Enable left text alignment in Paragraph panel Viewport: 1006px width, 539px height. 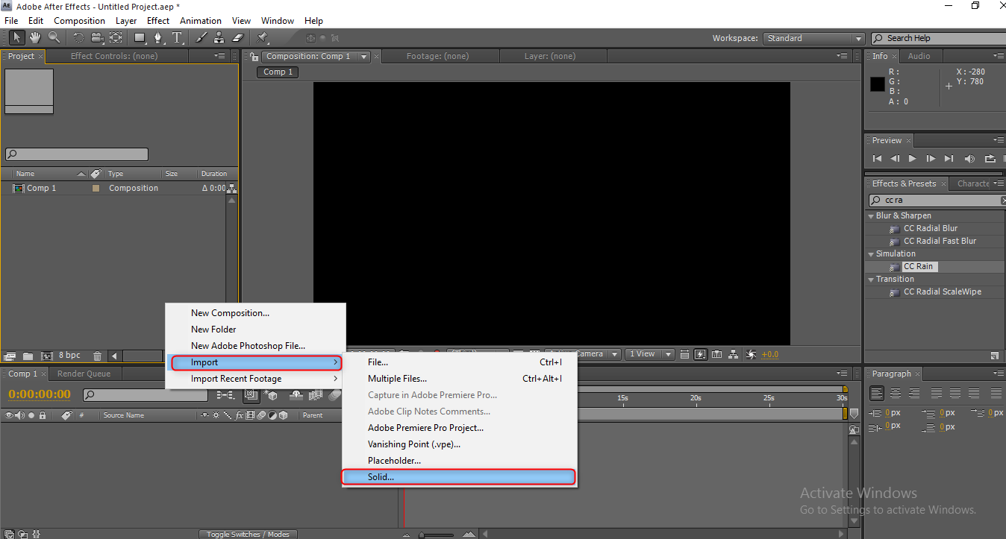point(876,394)
